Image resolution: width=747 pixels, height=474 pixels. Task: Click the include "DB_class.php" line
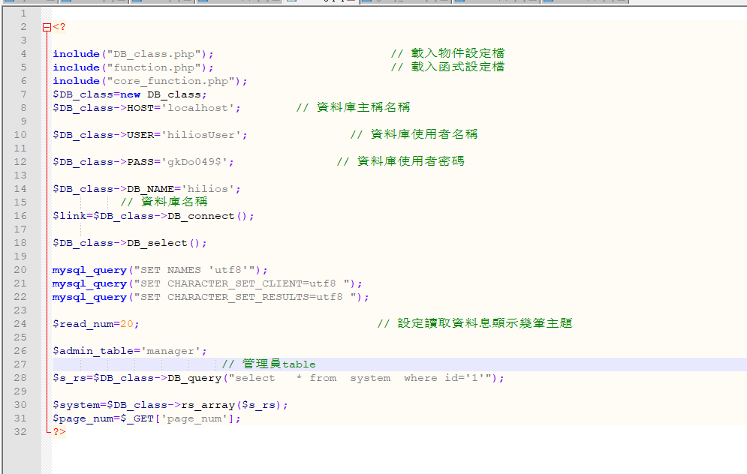(x=133, y=54)
